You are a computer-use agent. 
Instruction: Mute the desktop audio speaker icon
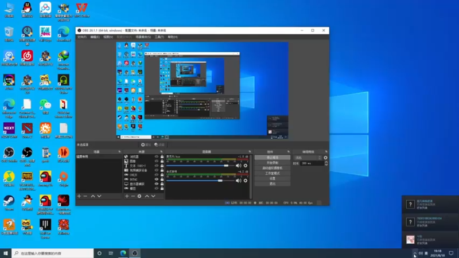pos(239,181)
